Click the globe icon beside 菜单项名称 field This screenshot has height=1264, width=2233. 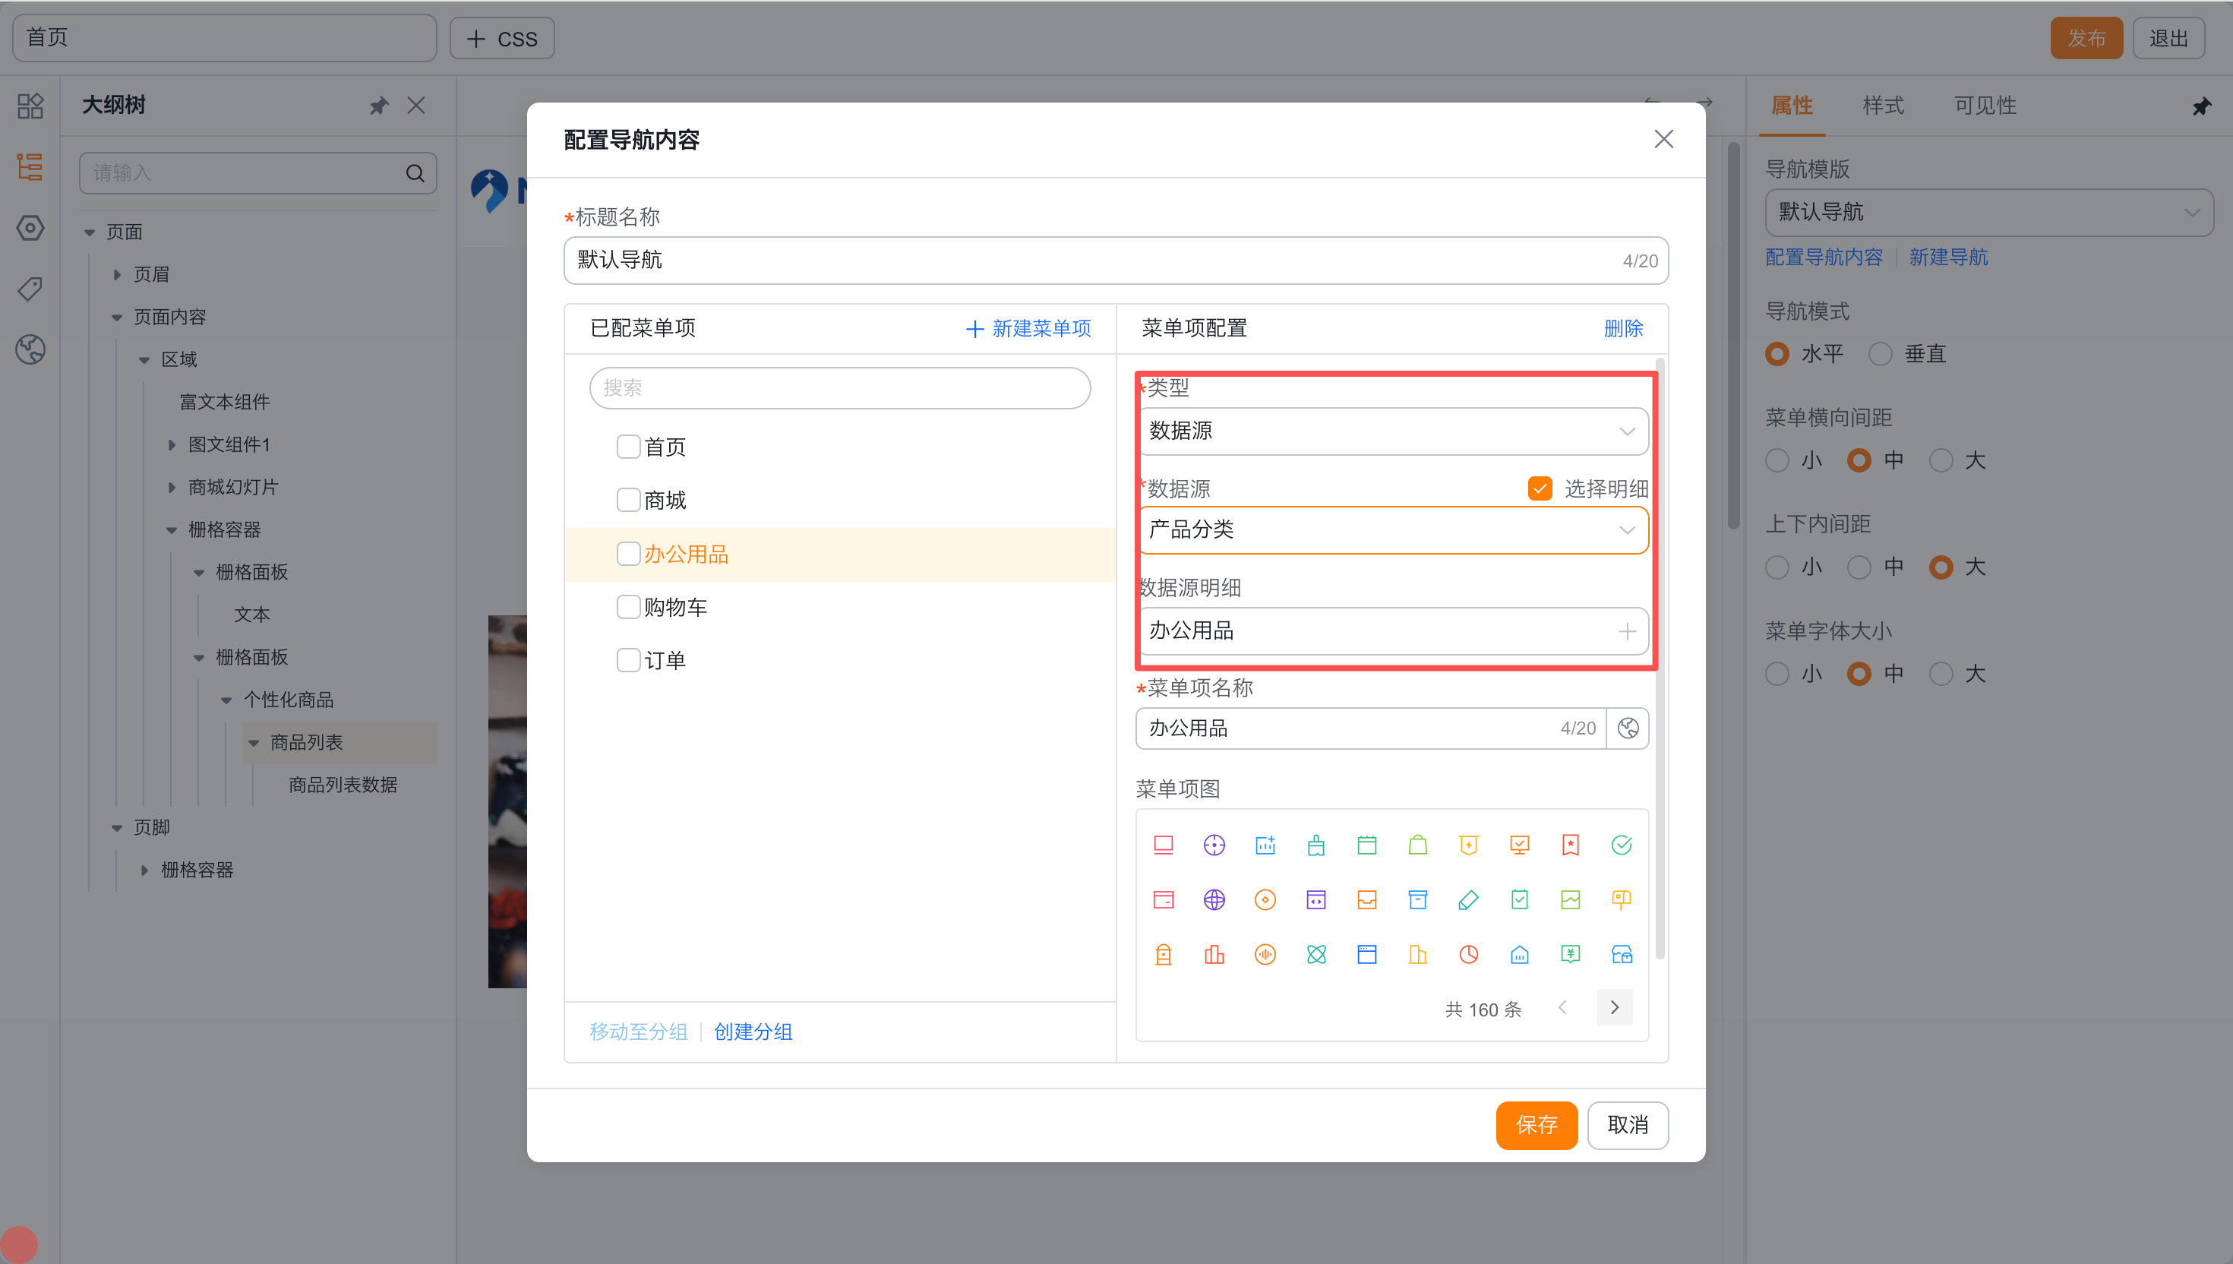click(x=1627, y=728)
